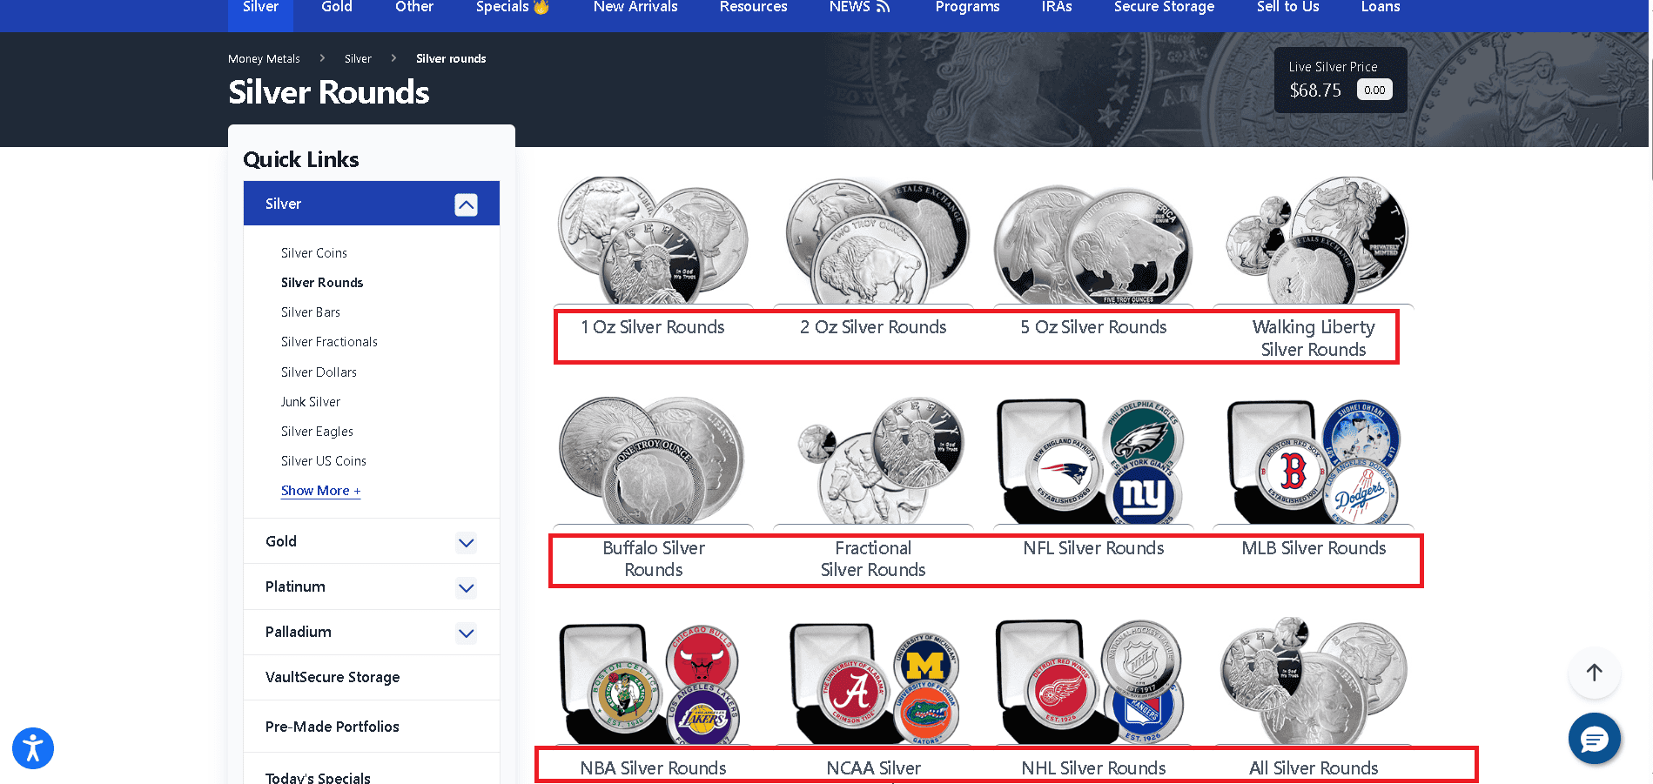Click the 2 Oz Silver Rounds label
Image resolution: width=1653 pixels, height=784 pixels.
point(873,327)
